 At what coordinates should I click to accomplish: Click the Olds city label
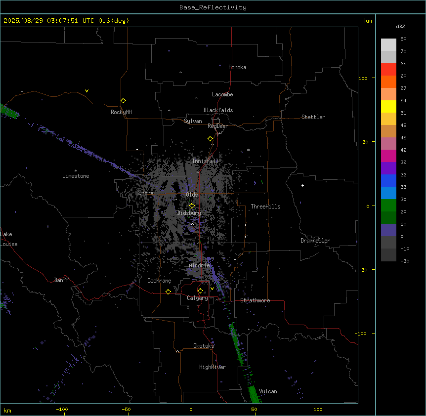192,195
